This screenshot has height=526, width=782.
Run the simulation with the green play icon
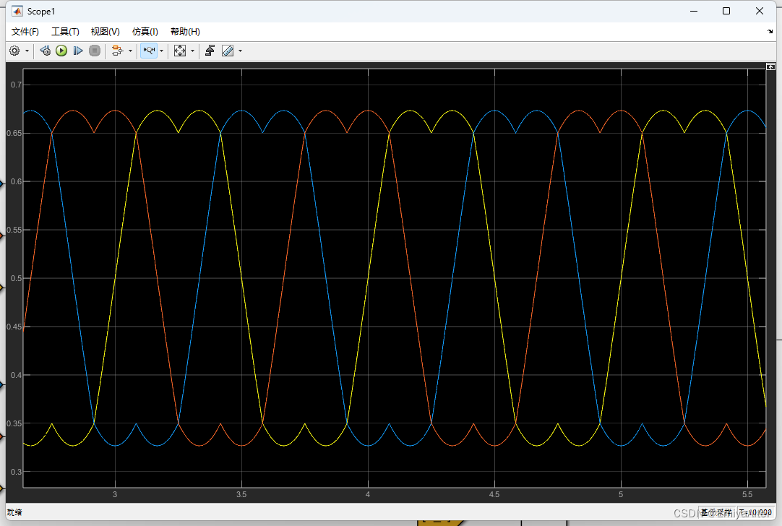tap(61, 50)
